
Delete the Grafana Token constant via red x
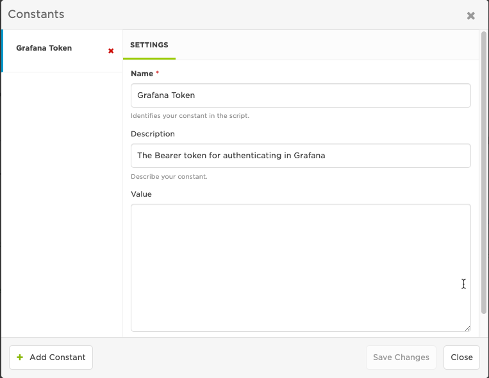(x=111, y=51)
